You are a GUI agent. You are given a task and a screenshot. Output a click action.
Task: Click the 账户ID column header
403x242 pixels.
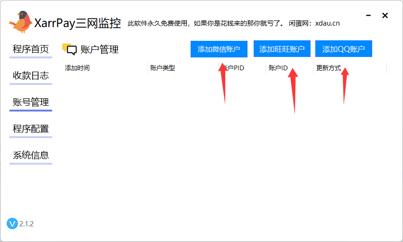[x=278, y=68]
